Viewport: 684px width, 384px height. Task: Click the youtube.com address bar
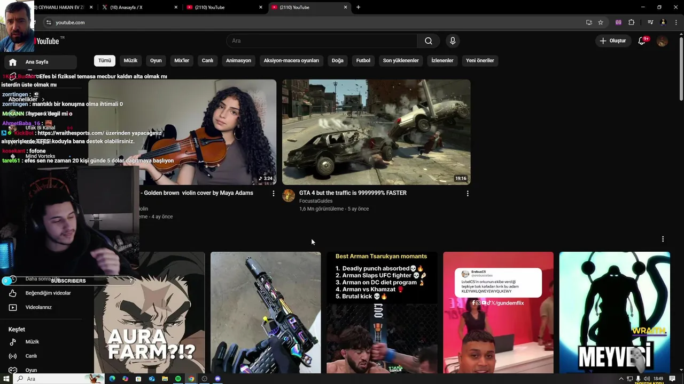315,22
